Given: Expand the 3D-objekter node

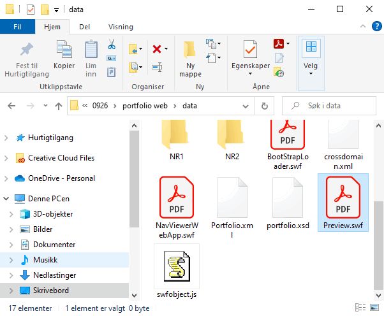Looking at the screenshot, I should click(x=11, y=214).
